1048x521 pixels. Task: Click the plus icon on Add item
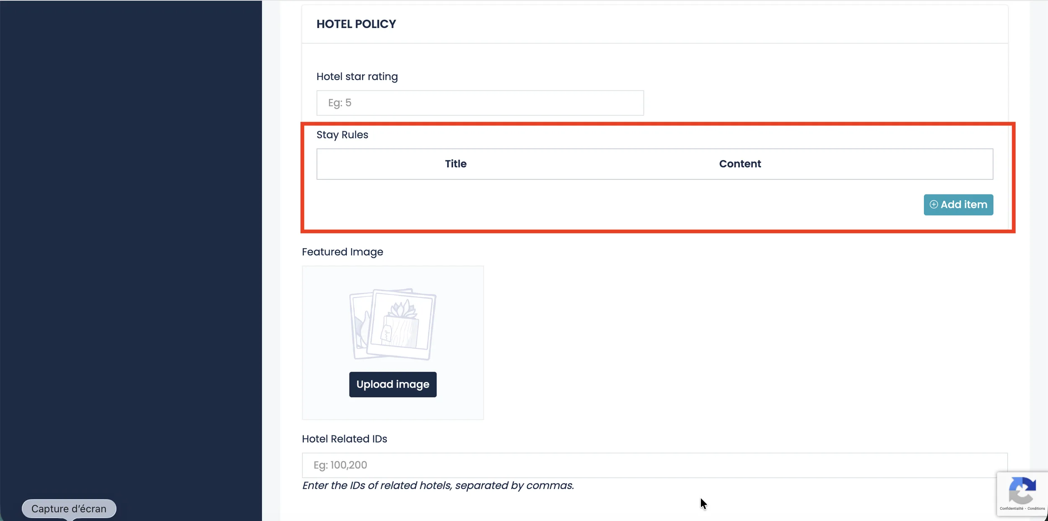pos(934,205)
